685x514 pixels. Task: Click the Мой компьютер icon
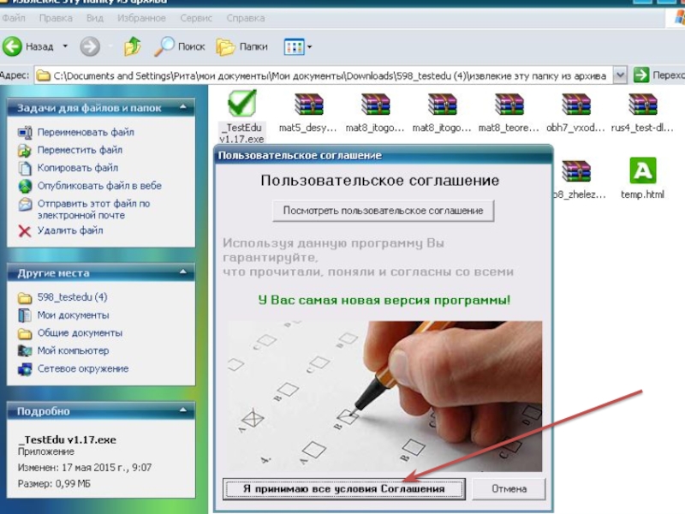[25, 351]
